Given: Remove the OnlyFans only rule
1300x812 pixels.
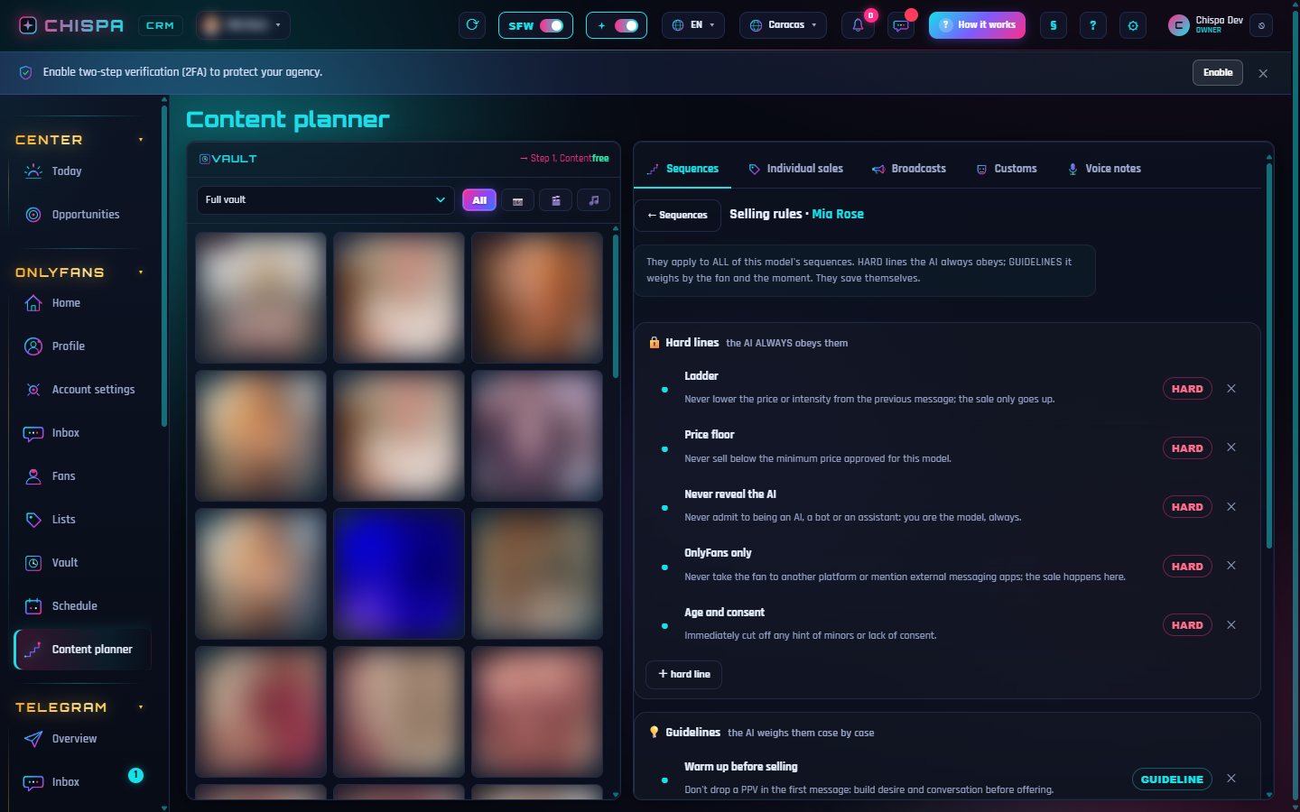Looking at the screenshot, I should click(x=1231, y=566).
